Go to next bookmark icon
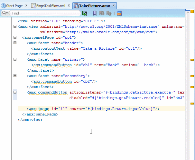This screenshot has height=160, width=195. click(x=102, y=13)
